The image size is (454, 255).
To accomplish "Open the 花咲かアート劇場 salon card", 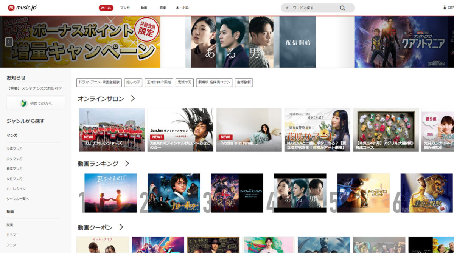I will [317, 130].
